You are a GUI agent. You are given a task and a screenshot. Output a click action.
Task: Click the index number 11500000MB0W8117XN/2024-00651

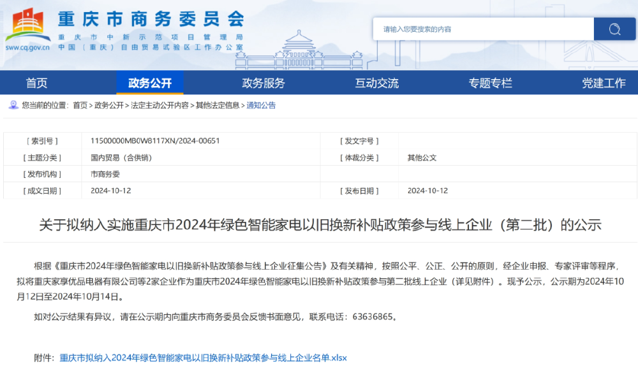coord(155,141)
